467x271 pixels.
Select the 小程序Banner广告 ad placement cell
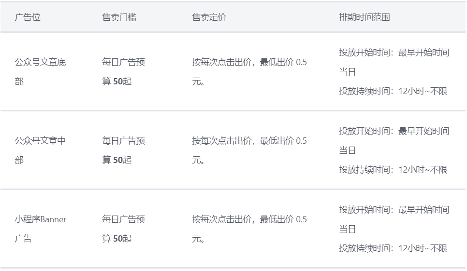tap(41, 229)
